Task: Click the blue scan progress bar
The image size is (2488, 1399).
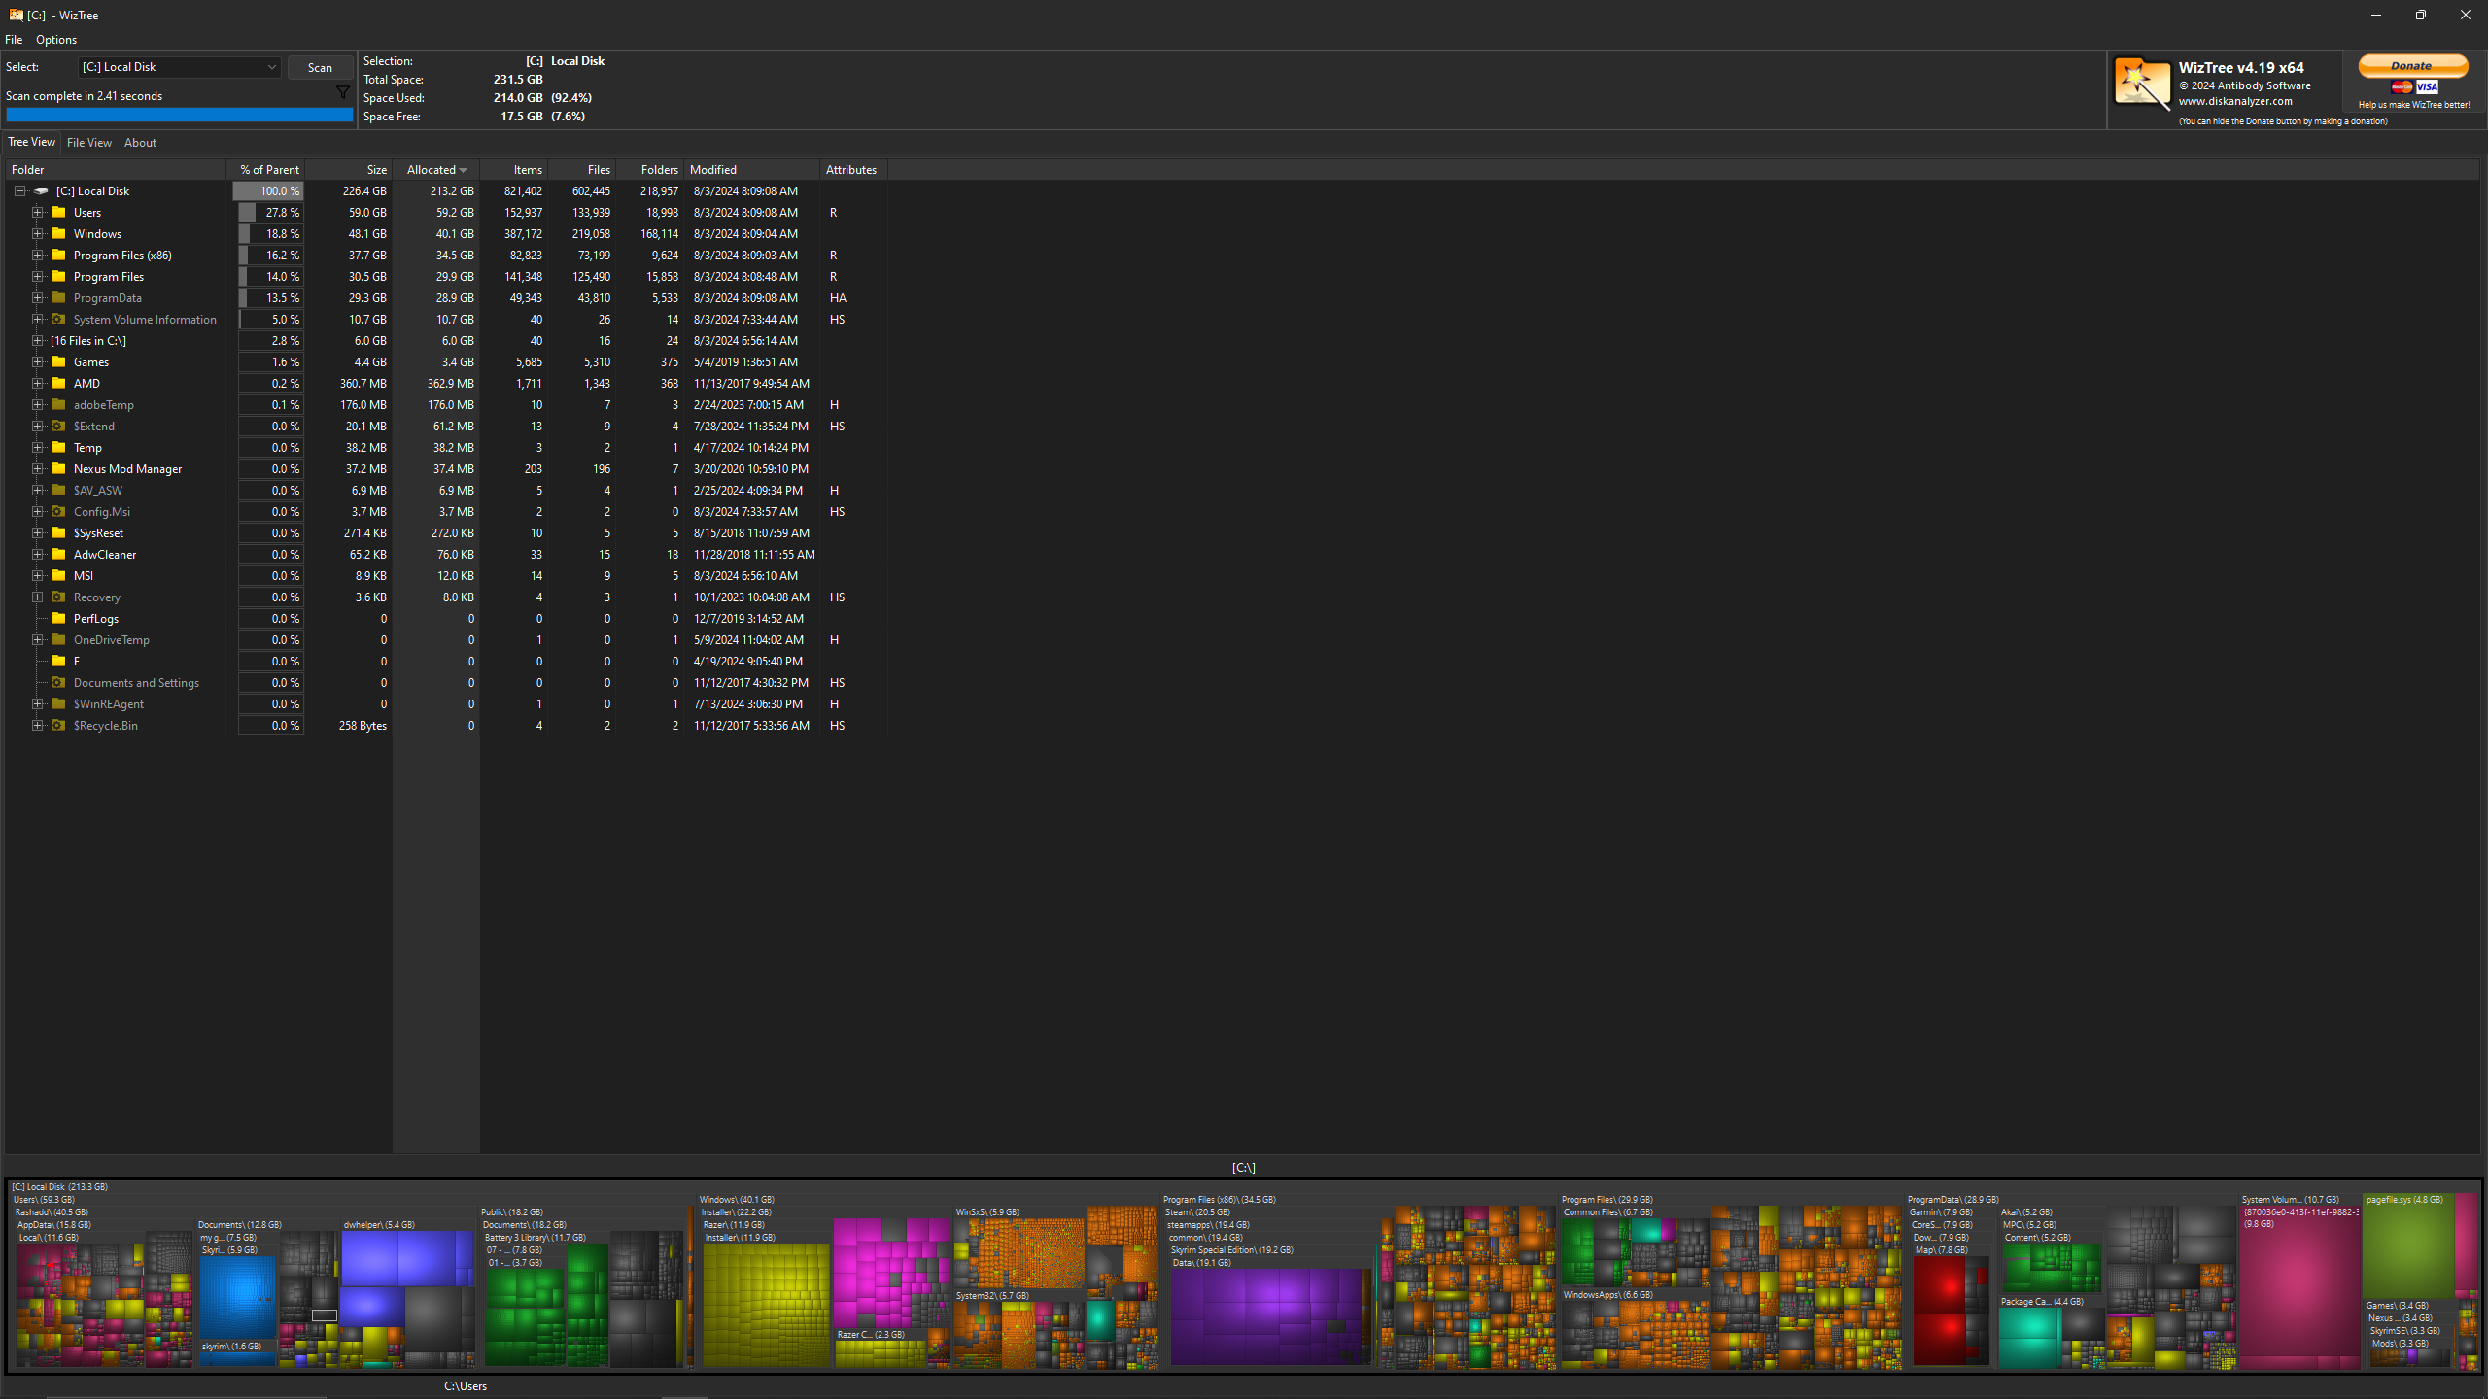Action: [x=180, y=115]
